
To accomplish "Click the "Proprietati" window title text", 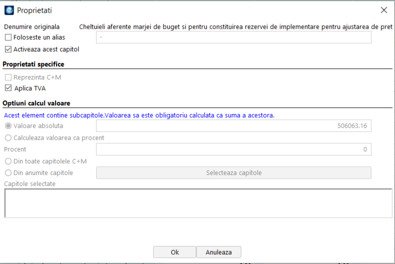I will (x=34, y=10).
